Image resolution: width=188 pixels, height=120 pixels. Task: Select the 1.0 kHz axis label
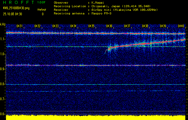3,54
